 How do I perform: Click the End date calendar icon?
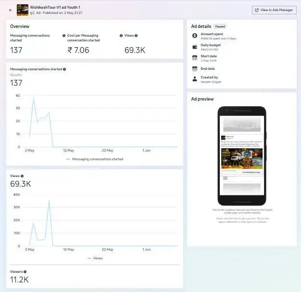click(x=195, y=69)
